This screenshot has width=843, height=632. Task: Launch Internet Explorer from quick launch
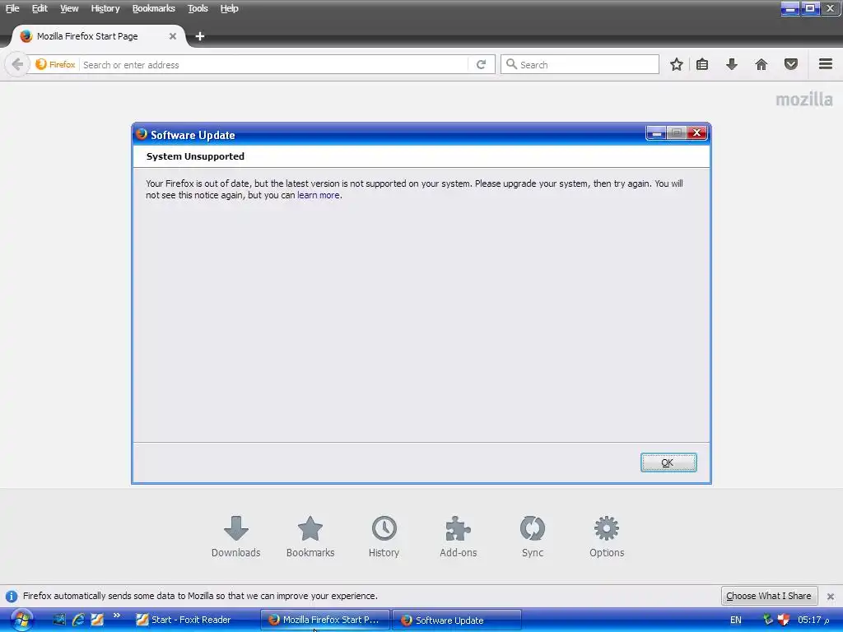78,620
